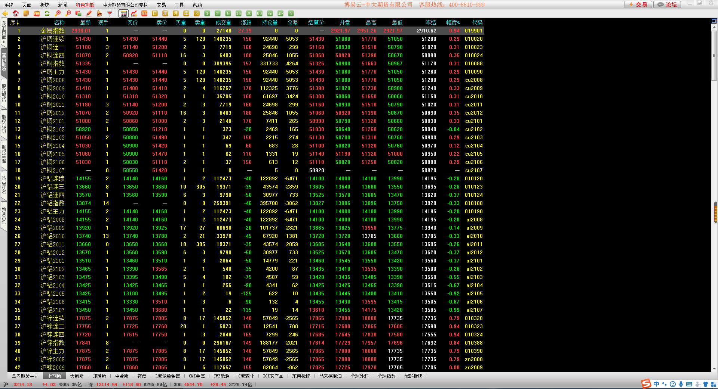Select the green Y period icon

291,13
